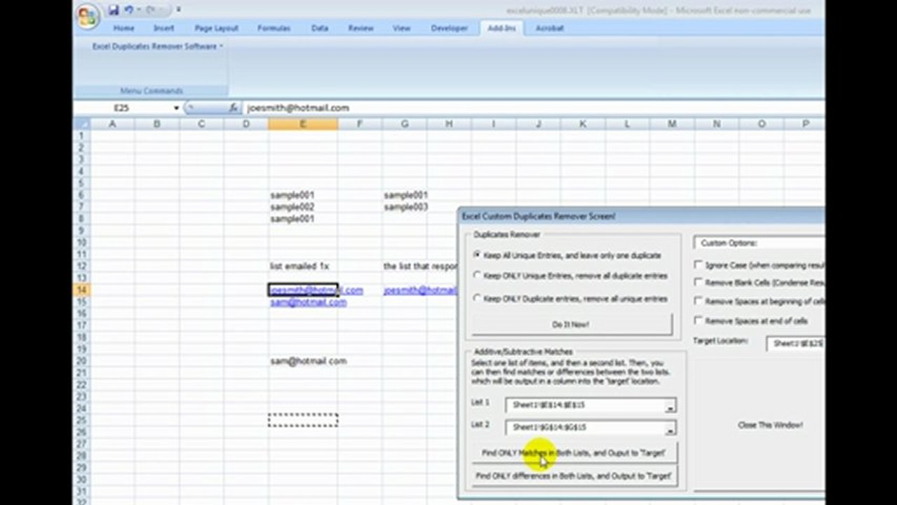The height and width of the screenshot is (505, 897).
Task: Click the Close This Window! button
Action: [770, 425]
